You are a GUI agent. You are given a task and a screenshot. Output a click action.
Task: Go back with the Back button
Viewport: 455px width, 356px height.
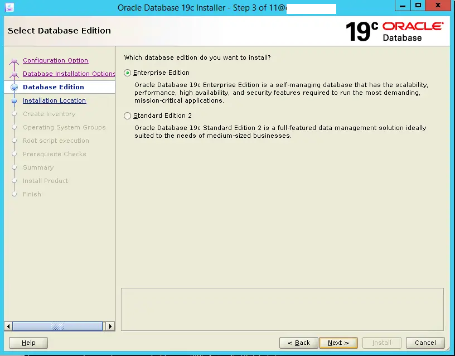pos(299,343)
